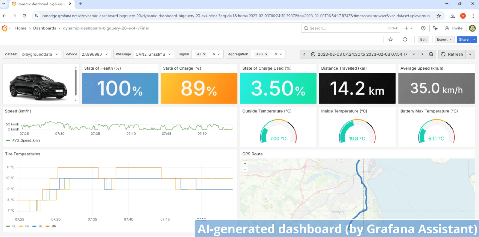
Task: Click the Edit dashboard button
Action: coord(423,39)
